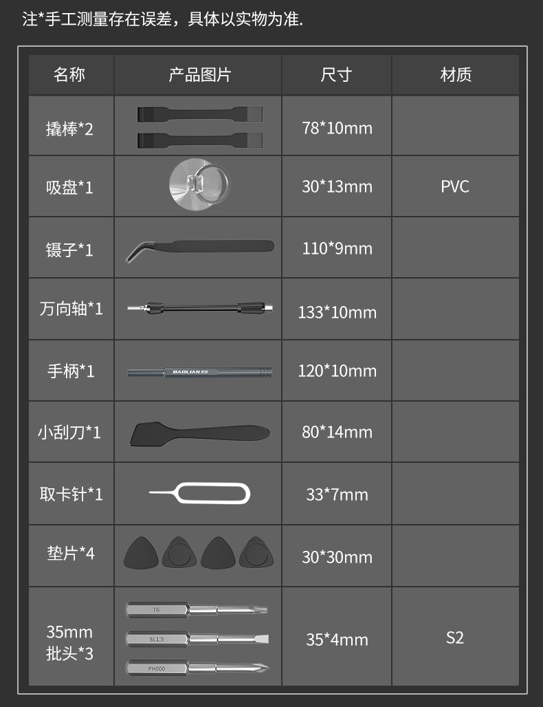This screenshot has width=543, height=707.
Task: Select the bent-tip tweezers image
Action: [x=199, y=249]
